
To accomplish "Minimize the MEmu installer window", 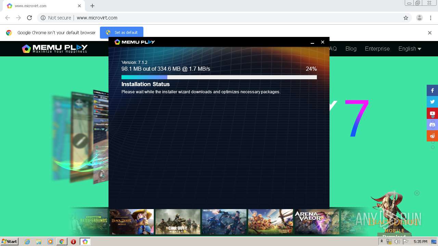I will [x=312, y=42].
